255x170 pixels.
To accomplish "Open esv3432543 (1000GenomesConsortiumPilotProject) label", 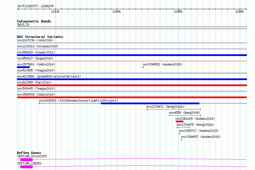I will (79, 101).
